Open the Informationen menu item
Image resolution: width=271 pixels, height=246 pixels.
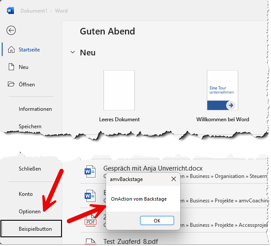(35, 109)
